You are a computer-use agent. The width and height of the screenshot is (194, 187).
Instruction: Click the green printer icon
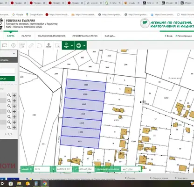pyautogui.click(x=79, y=45)
